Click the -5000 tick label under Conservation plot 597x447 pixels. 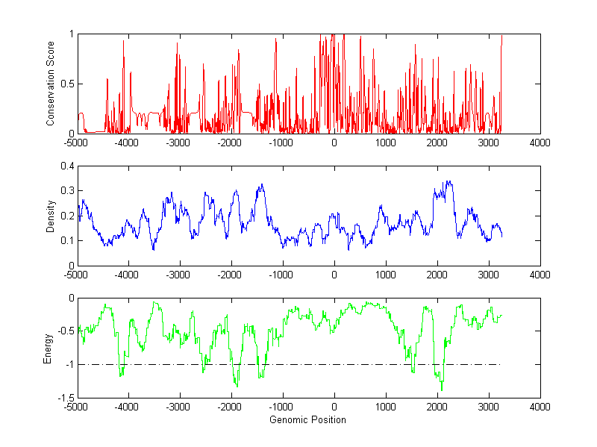tap(77, 143)
